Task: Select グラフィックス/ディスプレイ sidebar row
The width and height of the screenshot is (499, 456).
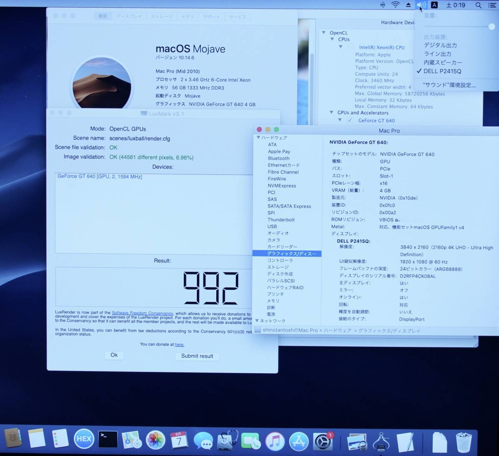Action: (287, 254)
